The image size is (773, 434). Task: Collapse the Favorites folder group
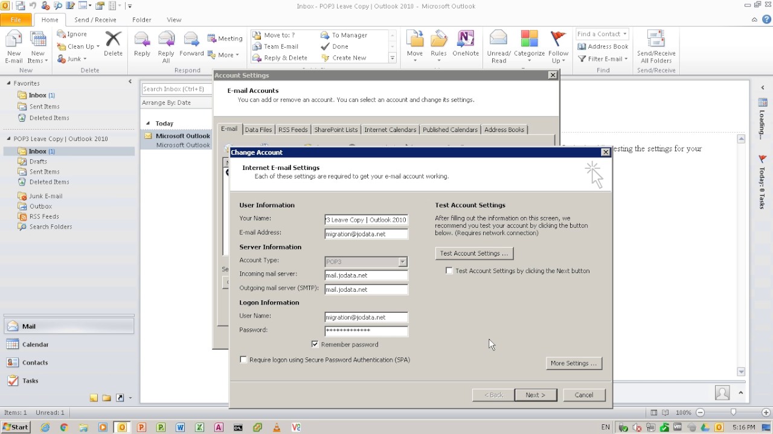[9, 83]
